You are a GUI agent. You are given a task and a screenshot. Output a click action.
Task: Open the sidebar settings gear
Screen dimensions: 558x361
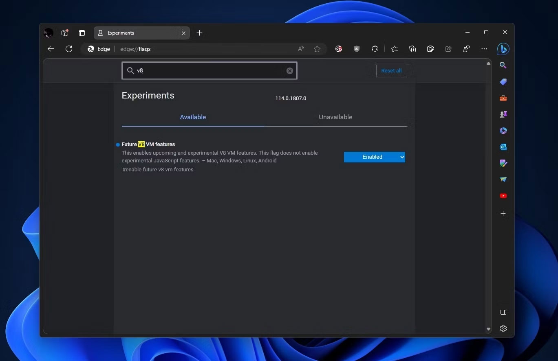[x=503, y=328]
